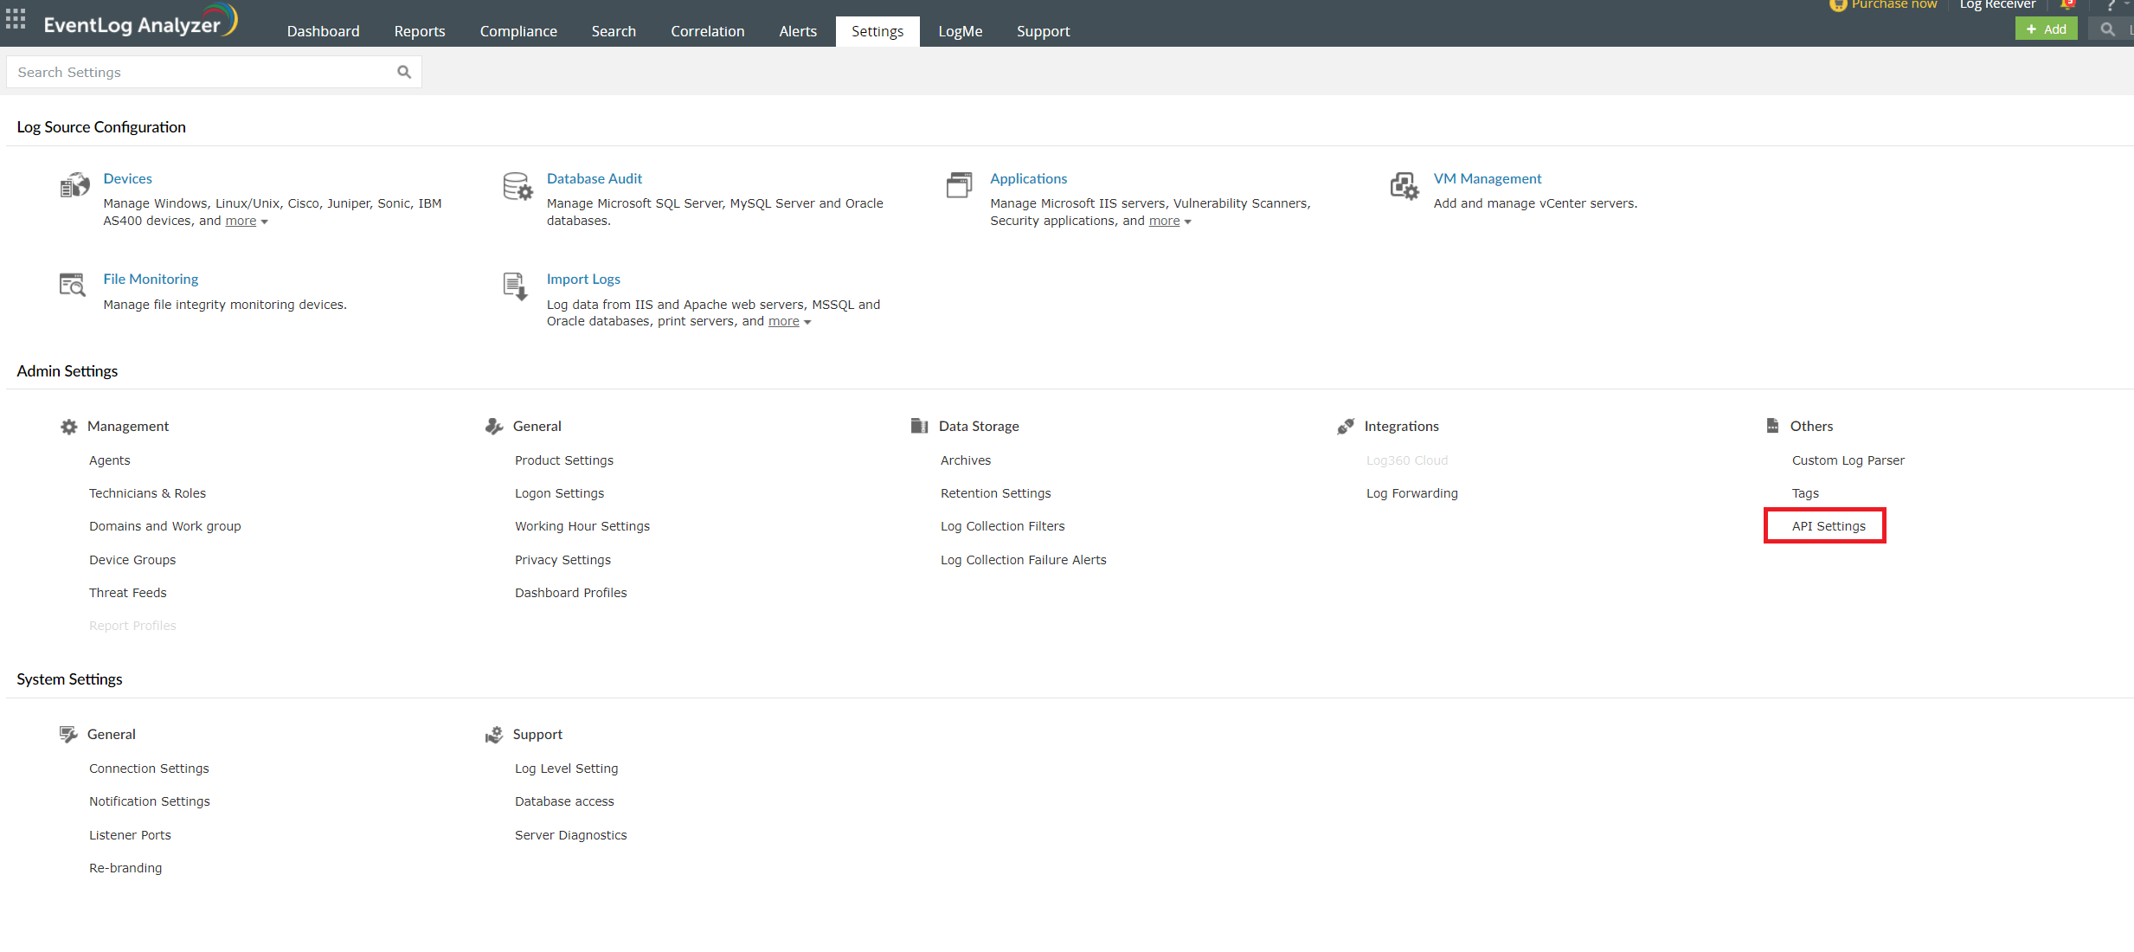Click the Devices icon in Log Source Configuration
This screenshot has height=952, width=2134.
pyautogui.click(x=74, y=184)
